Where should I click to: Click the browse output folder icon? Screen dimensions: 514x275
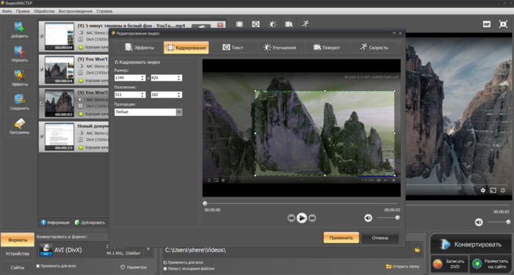(x=417, y=250)
